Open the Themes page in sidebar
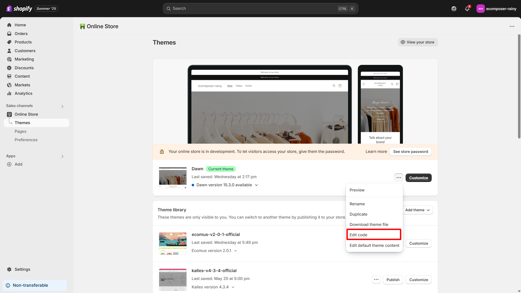521x293 pixels. click(23, 122)
